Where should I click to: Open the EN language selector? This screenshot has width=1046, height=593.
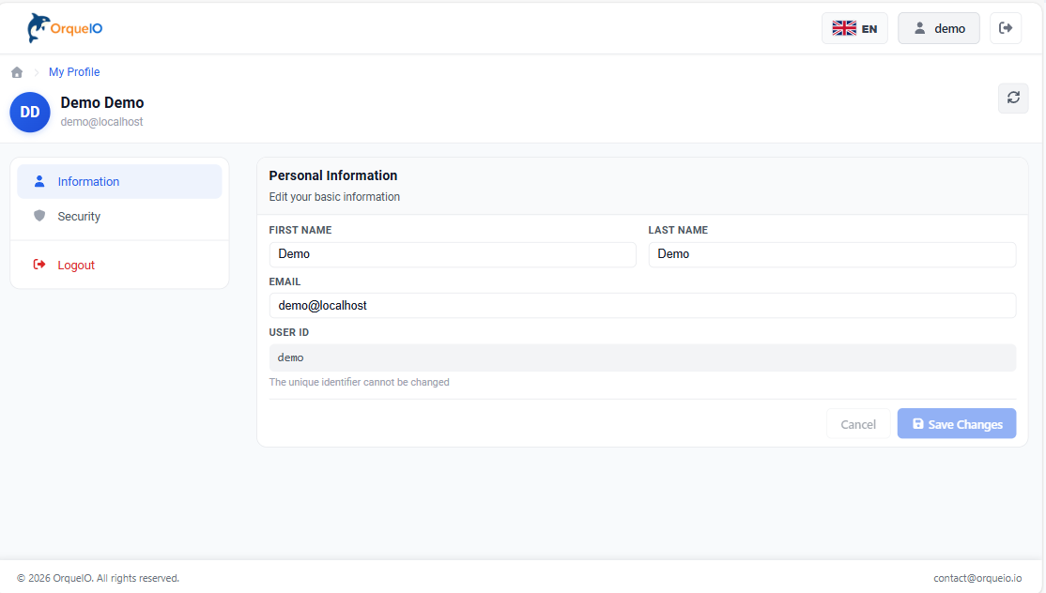point(854,28)
